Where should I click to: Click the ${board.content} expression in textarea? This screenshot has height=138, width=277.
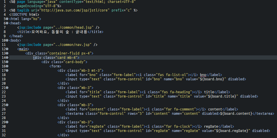236,114
